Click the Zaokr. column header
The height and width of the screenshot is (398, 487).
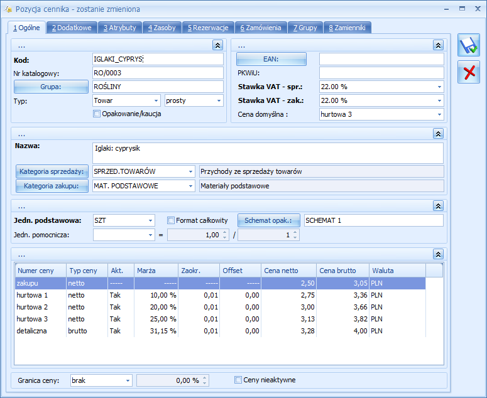point(199,271)
